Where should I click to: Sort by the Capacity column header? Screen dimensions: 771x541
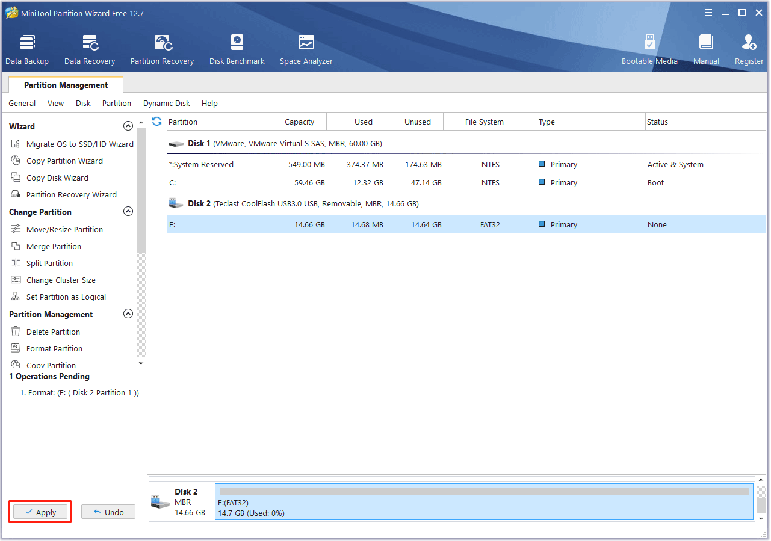[297, 122]
